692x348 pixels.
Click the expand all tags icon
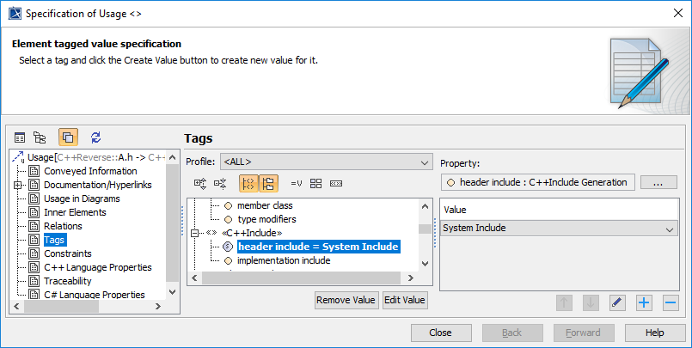point(200,183)
